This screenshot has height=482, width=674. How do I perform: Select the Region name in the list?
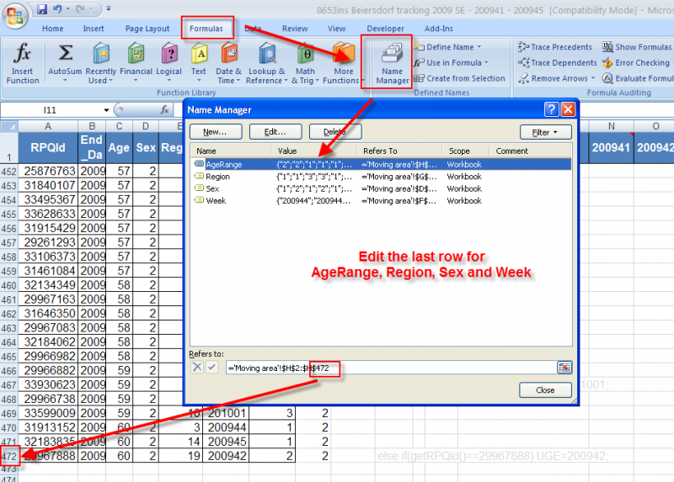217,177
